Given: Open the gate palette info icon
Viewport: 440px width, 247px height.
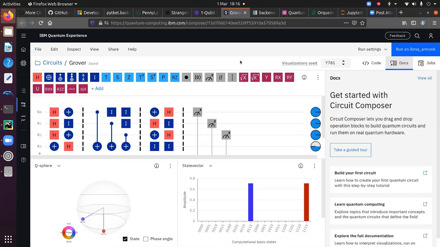Looking at the screenshot, I should (304, 78).
